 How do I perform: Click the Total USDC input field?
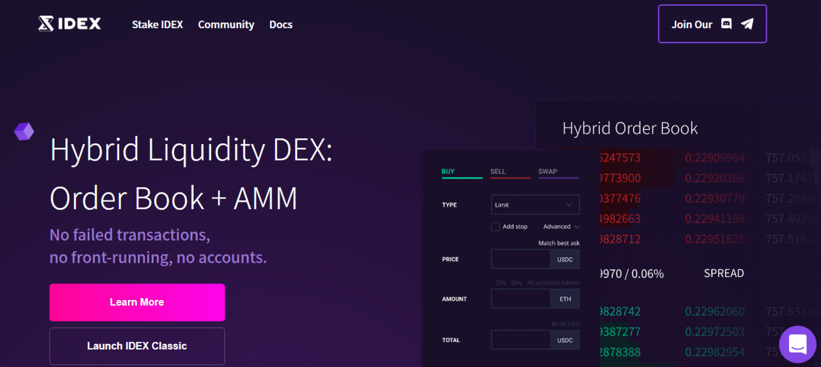click(x=520, y=340)
